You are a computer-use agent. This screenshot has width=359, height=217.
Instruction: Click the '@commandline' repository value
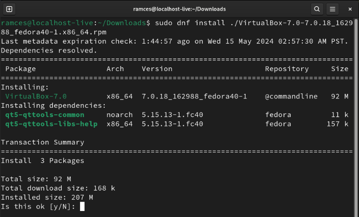(291, 96)
